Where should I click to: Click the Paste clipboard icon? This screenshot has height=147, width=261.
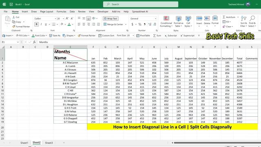tap(7, 19)
